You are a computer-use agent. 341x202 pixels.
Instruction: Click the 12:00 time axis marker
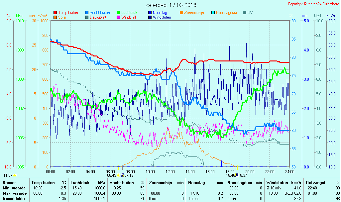(x=170, y=171)
